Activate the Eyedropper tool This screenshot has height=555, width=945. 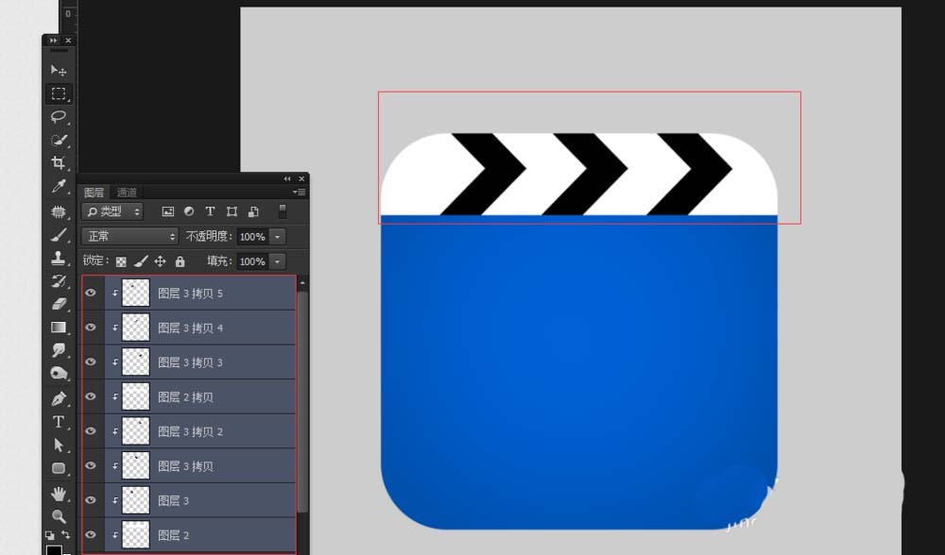[x=59, y=187]
